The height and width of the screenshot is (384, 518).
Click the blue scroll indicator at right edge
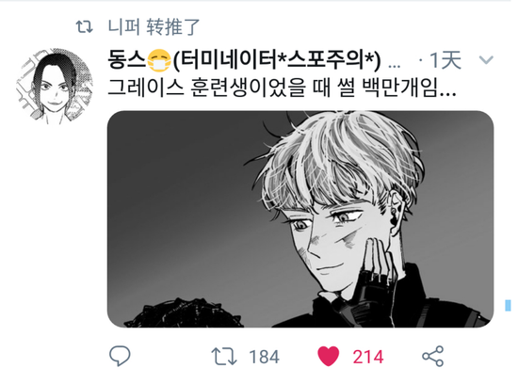coord(508,305)
